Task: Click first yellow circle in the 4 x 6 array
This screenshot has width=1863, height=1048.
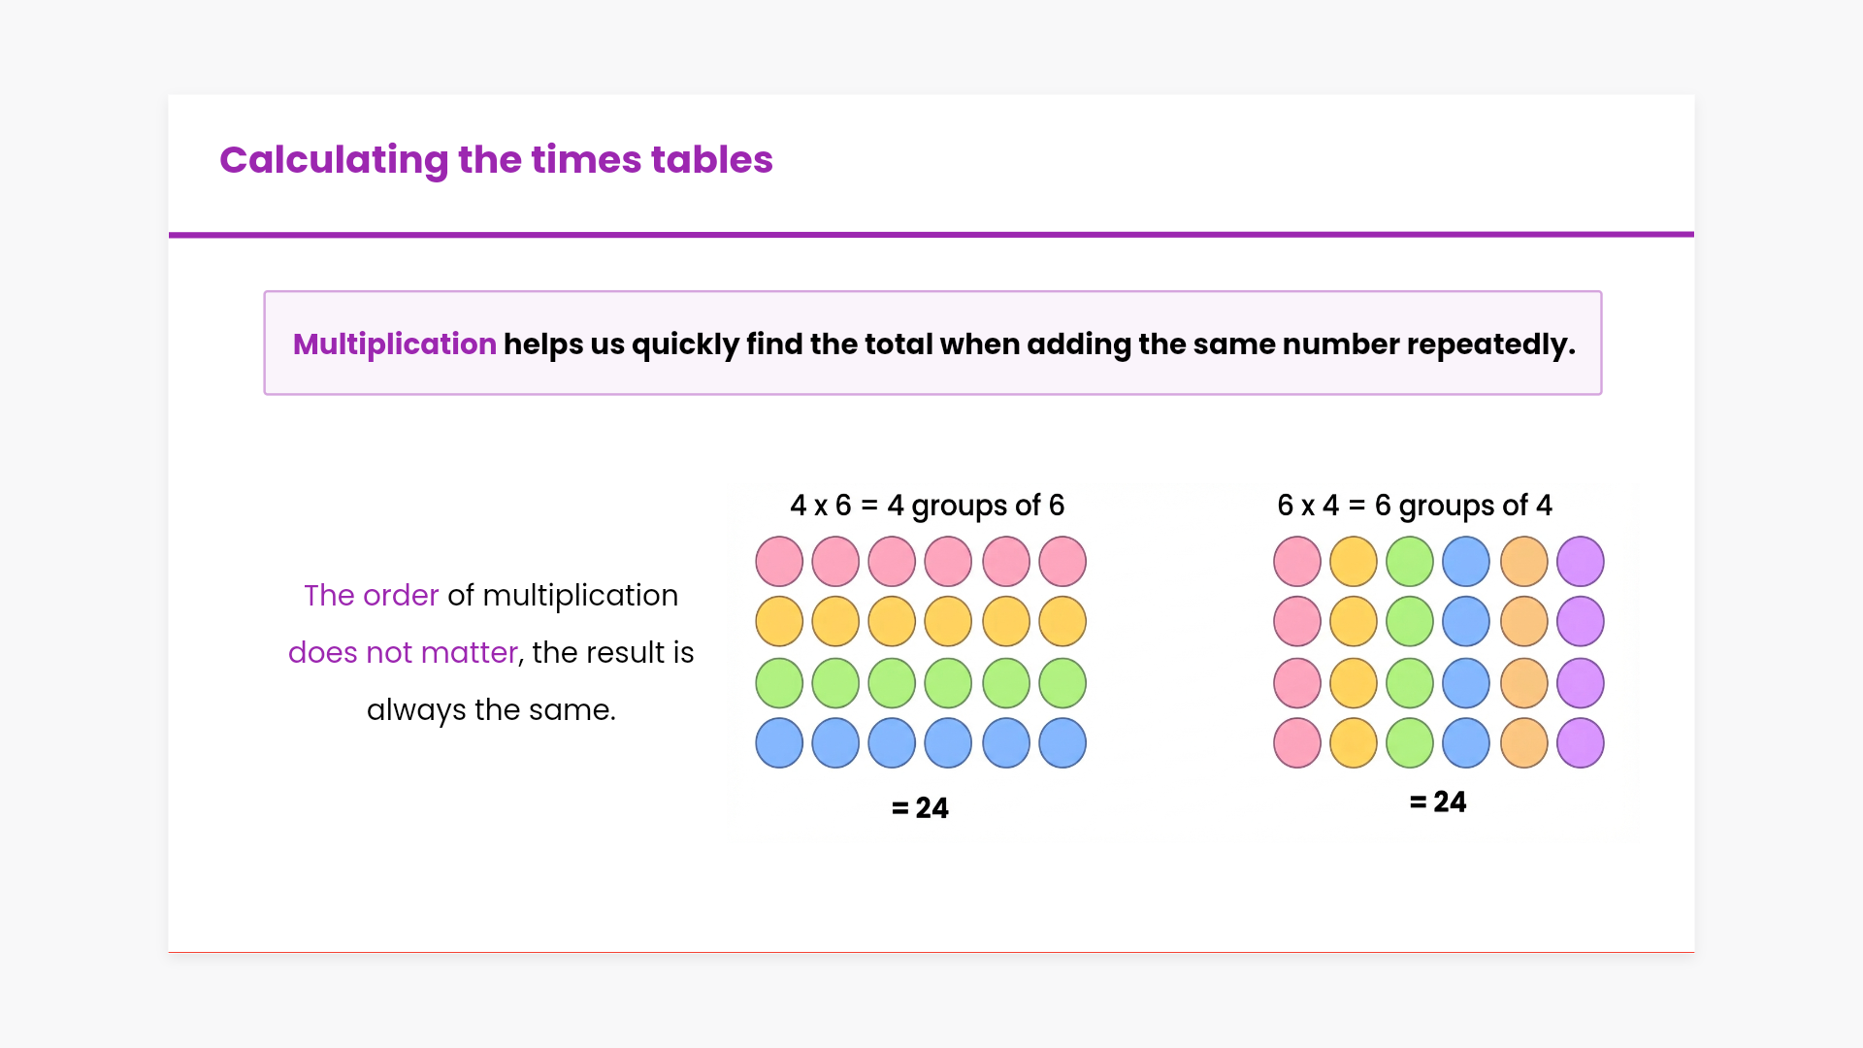Action: pos(779,622)
